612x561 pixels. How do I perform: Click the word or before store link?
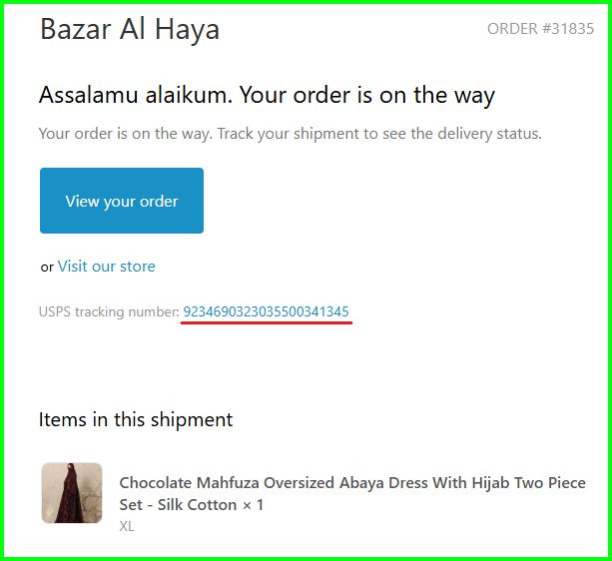(x=47, y=268)
